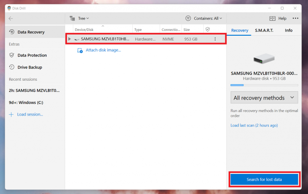Image resolution: width=308 pixels, height=194 pixels.
Task: Click the shield protection column header icon
Action: [x=207, y=29]
